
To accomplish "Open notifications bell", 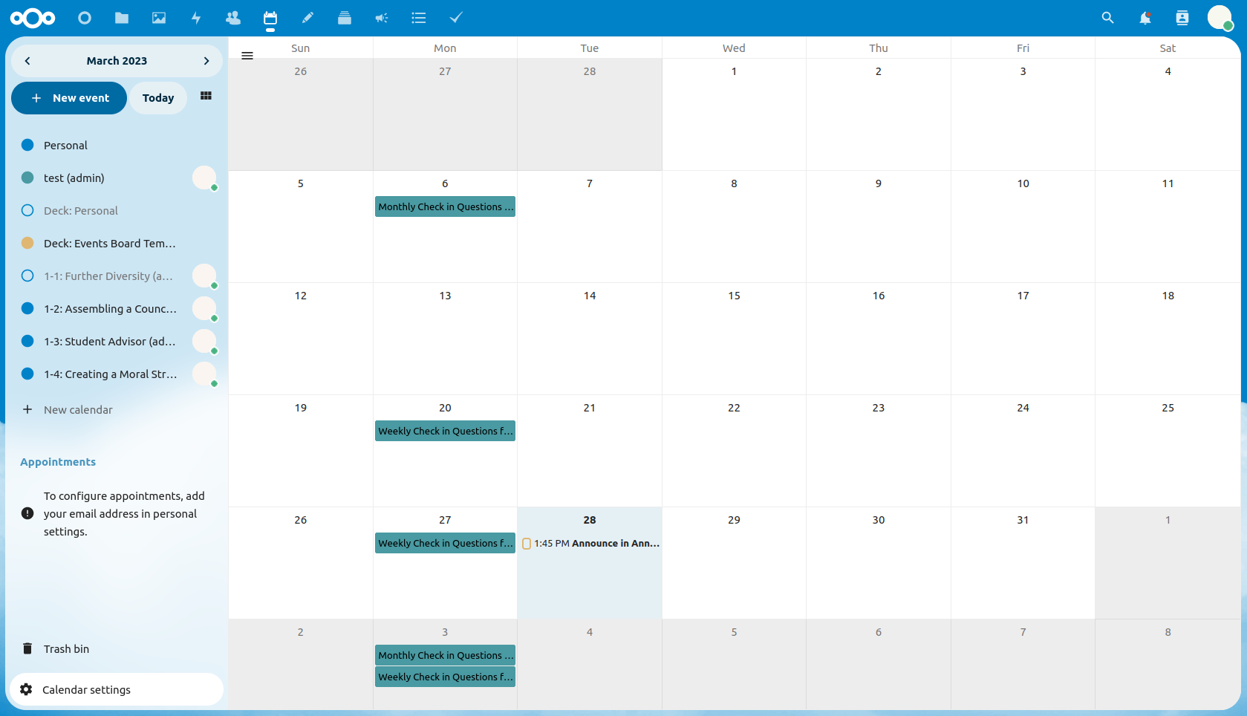I will [x=1145, y=18].
